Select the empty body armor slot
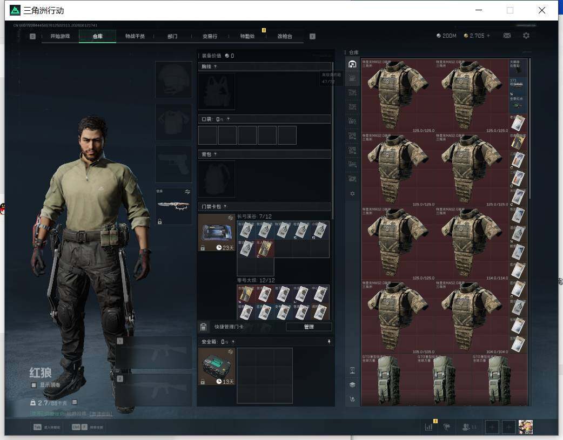563x440 pixels. [173, 122]
